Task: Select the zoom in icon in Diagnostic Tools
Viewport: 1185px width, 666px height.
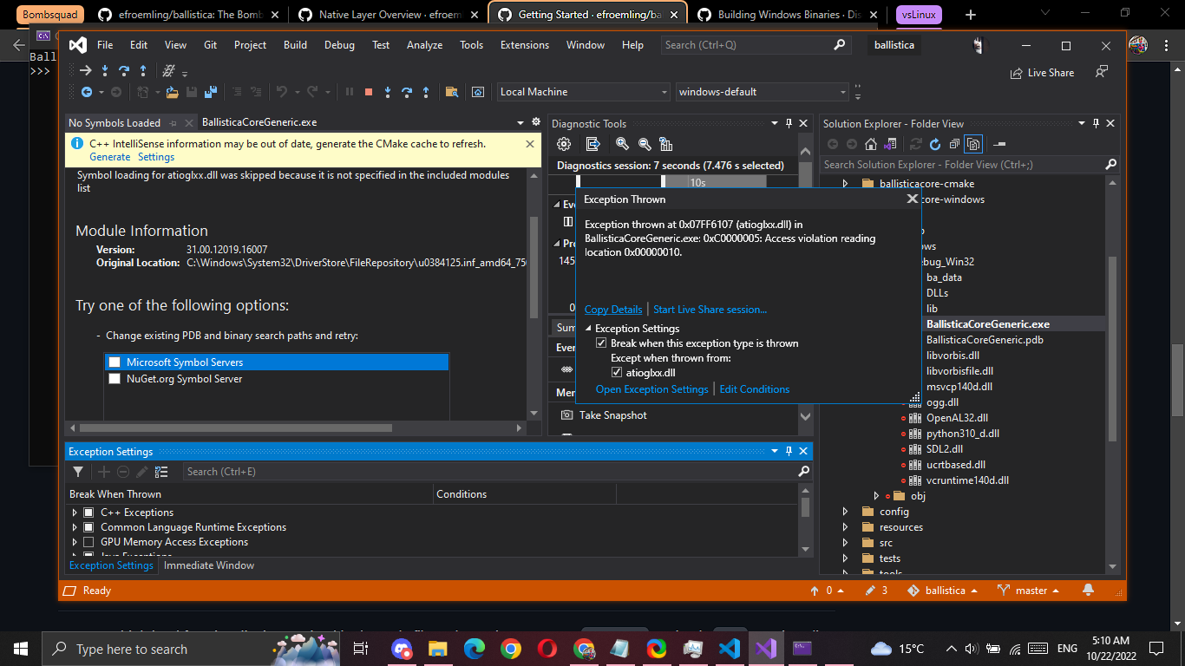Action: click(621, 144)
